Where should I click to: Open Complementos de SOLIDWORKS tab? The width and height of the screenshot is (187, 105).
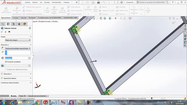tap(49, 18)
